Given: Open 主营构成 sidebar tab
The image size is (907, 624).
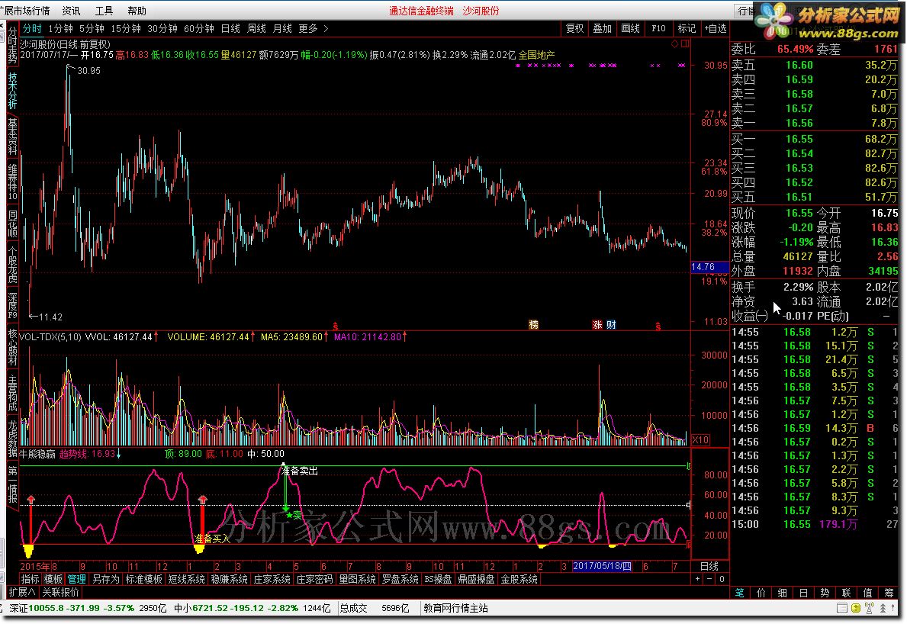Looking at the screenshot, I should [x=13, y=394].
